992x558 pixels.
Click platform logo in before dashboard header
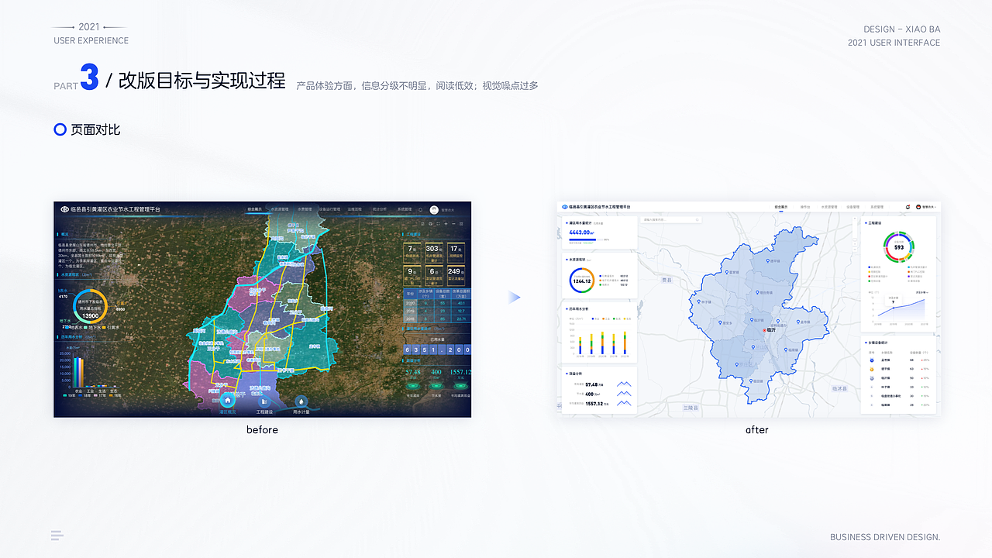(65, 209)
